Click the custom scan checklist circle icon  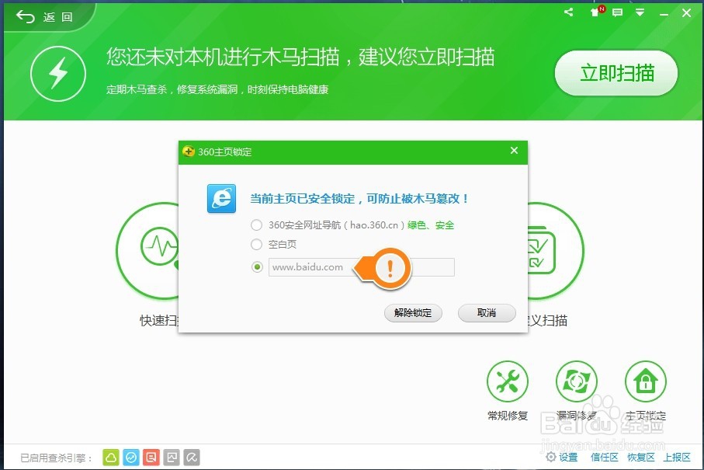(556, 251)
